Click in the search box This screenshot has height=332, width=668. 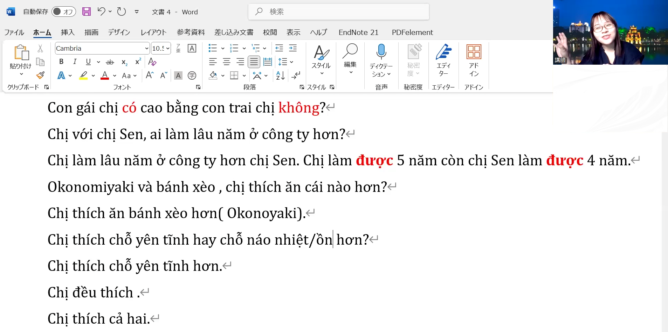338,12
